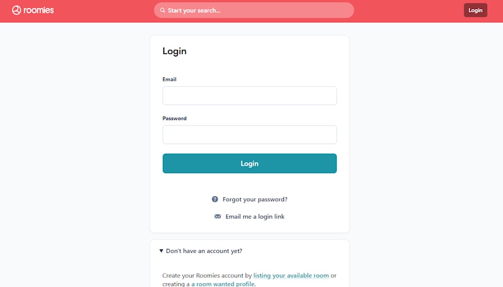Click the Create your Roomies account text
Image resolution: width=503 pixels, height=287 pixels.
coord(207,275)
